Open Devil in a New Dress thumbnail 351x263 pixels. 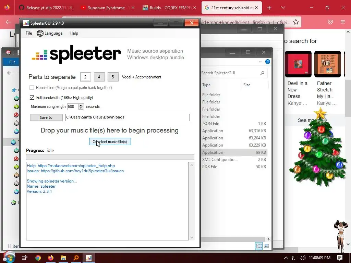(298, 64)
